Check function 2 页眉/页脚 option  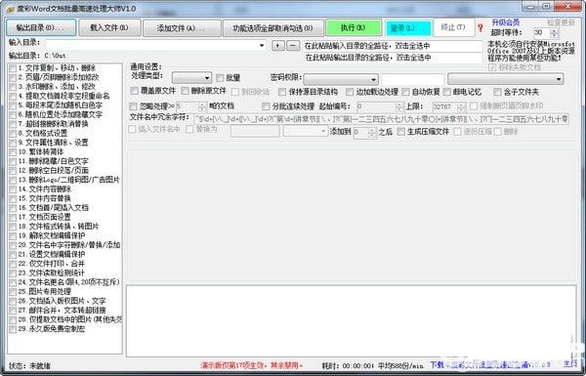[x=13, y=77]
